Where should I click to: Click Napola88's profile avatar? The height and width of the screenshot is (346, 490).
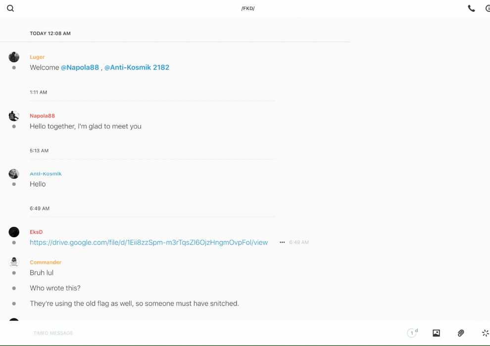(14, 116)
